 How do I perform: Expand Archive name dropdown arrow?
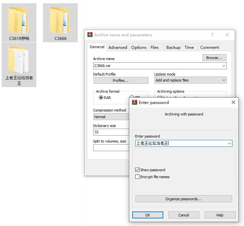tap(224, 66)
